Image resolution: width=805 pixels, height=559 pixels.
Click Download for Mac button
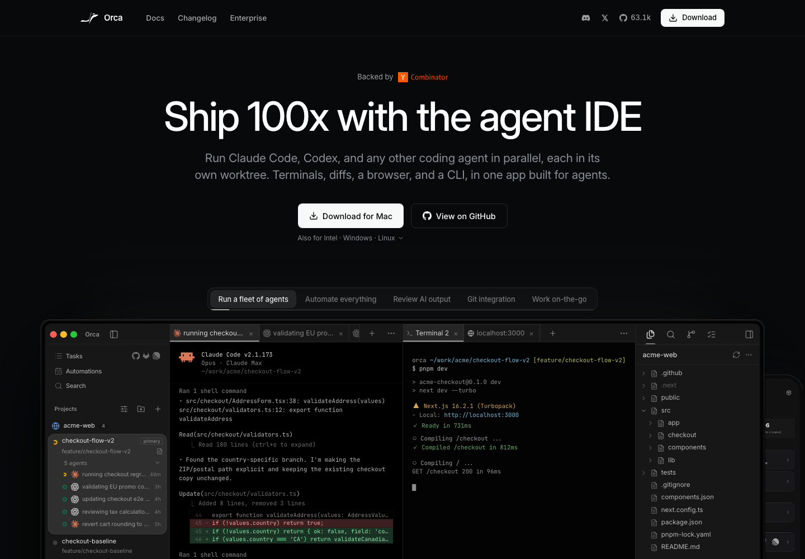[351, 216]
